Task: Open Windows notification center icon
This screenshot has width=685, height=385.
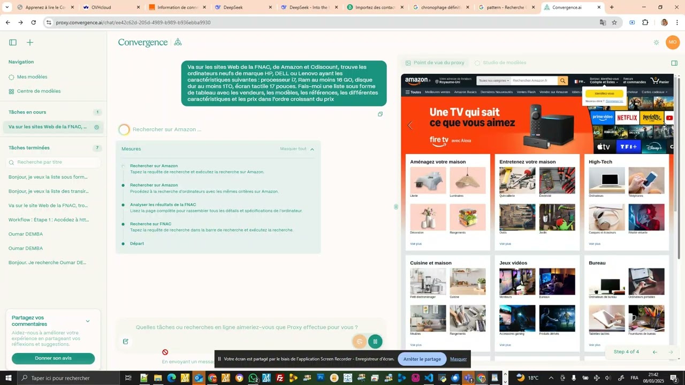Action: click(x=674, y=378)
